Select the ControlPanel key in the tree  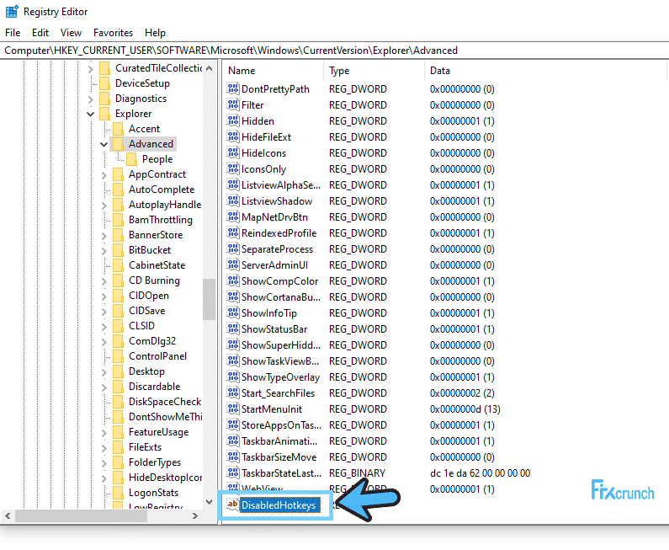pos(158,356)
